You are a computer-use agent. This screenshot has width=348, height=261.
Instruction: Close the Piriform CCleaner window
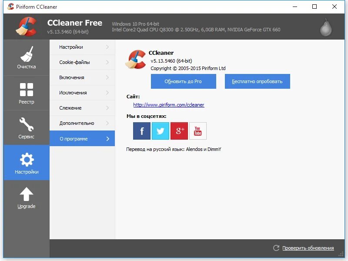tap(335, 7)
